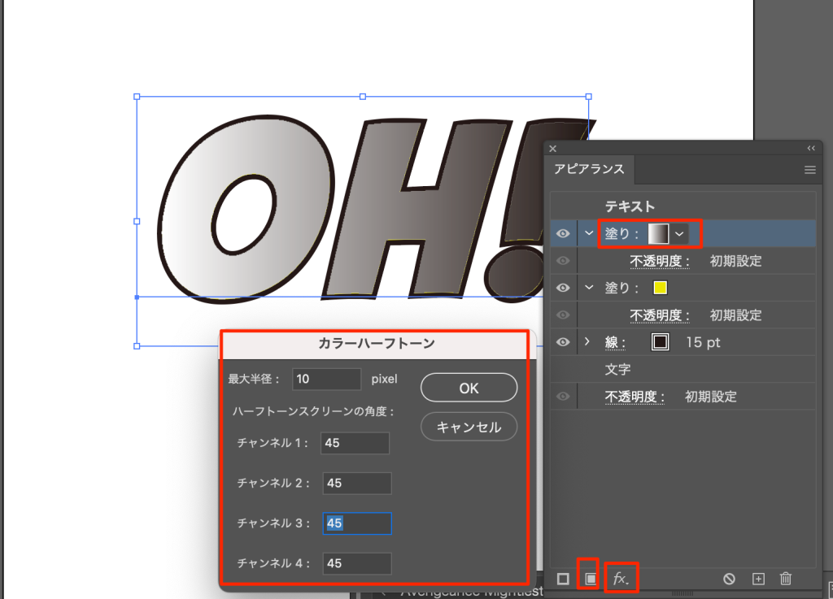Open the Appearance panel hamburger menu
This screenshot has width=833, height=599.
click(809, 170)
